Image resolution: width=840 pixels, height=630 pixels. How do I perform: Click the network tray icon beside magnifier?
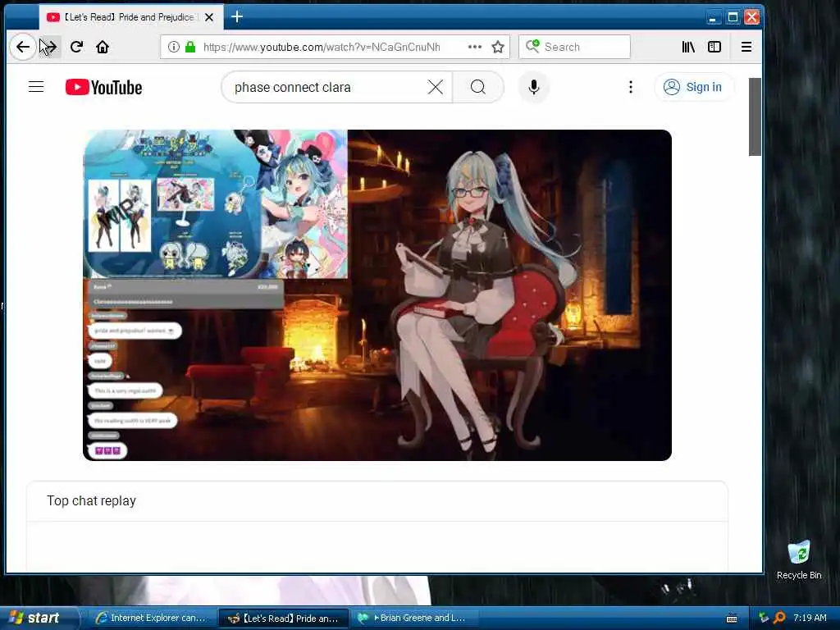(764, 619)
